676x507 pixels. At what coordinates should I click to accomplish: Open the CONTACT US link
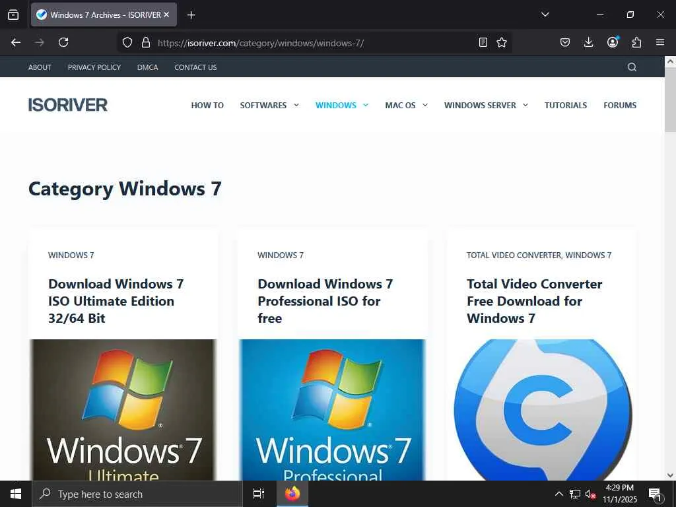point(195,67)
